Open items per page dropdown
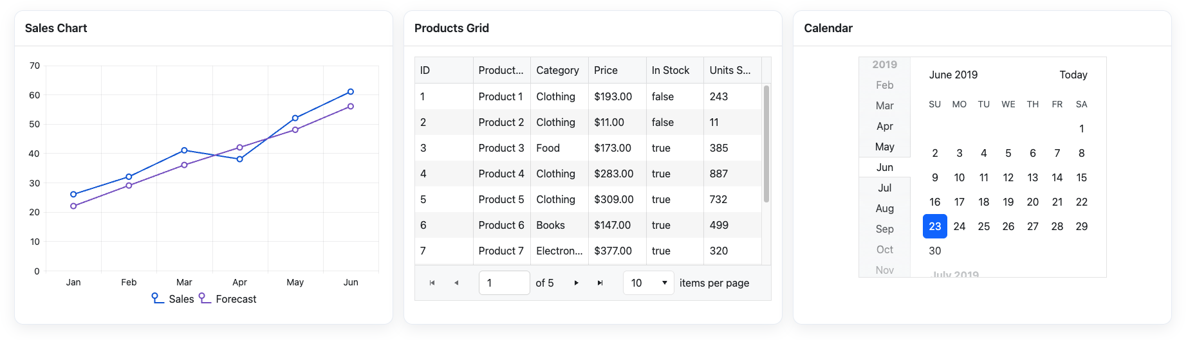This screenshot has width=1188, height=340. (649, 283)
